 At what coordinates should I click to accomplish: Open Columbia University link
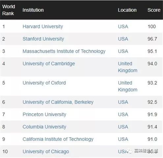pos(44,127)
